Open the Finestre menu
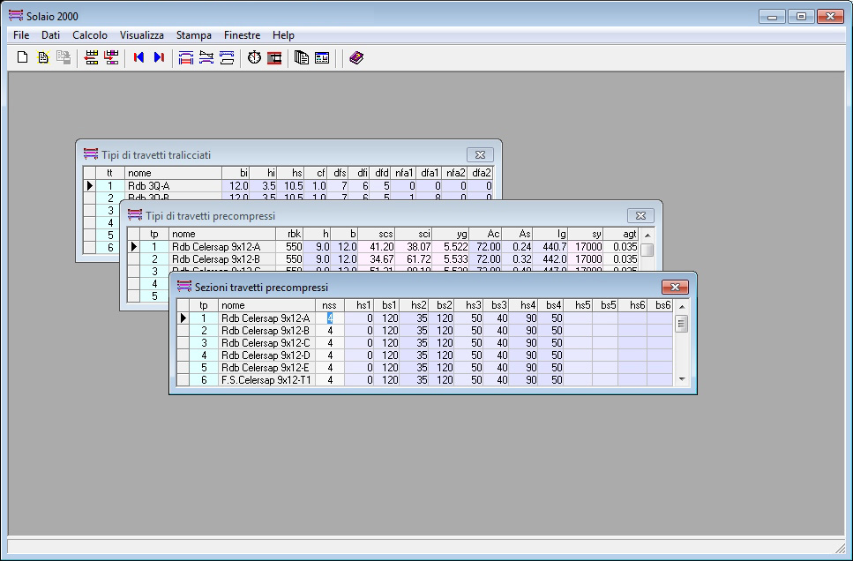Image resolution: width=853 pixels, height=561 pixels. click(242, 34)
